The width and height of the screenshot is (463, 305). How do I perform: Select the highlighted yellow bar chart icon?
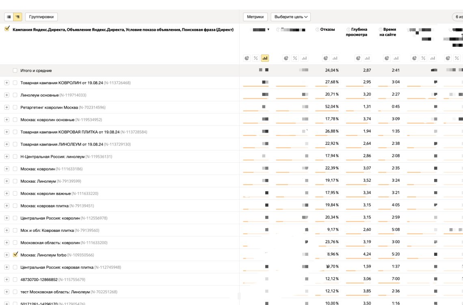(x=265, y=58)
